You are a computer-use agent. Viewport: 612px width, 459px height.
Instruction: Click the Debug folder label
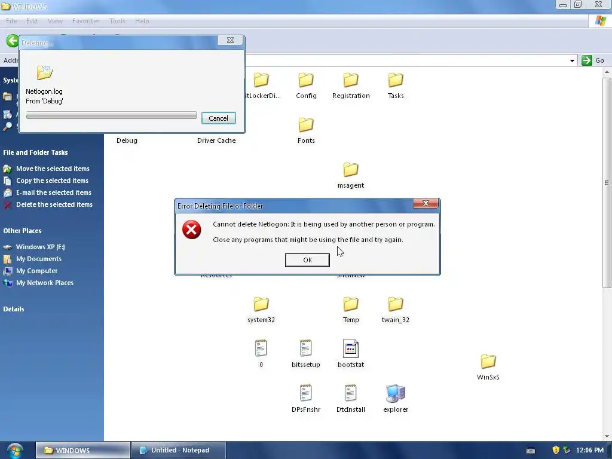(127, 140)
